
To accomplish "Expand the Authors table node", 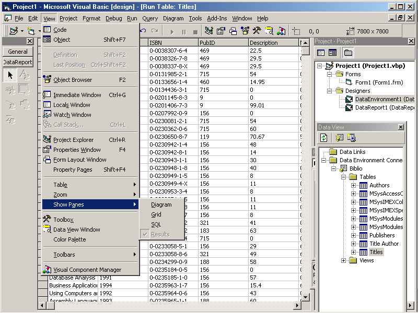I will tap(354, 186).
